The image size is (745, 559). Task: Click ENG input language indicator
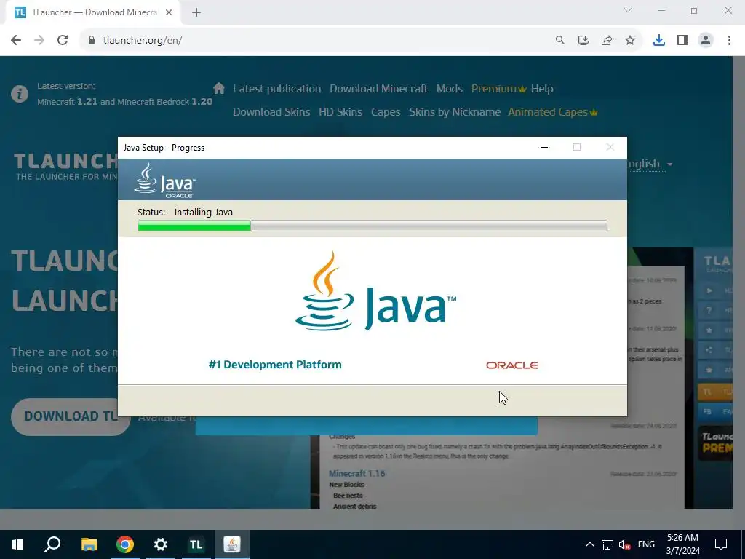point(646,544)
